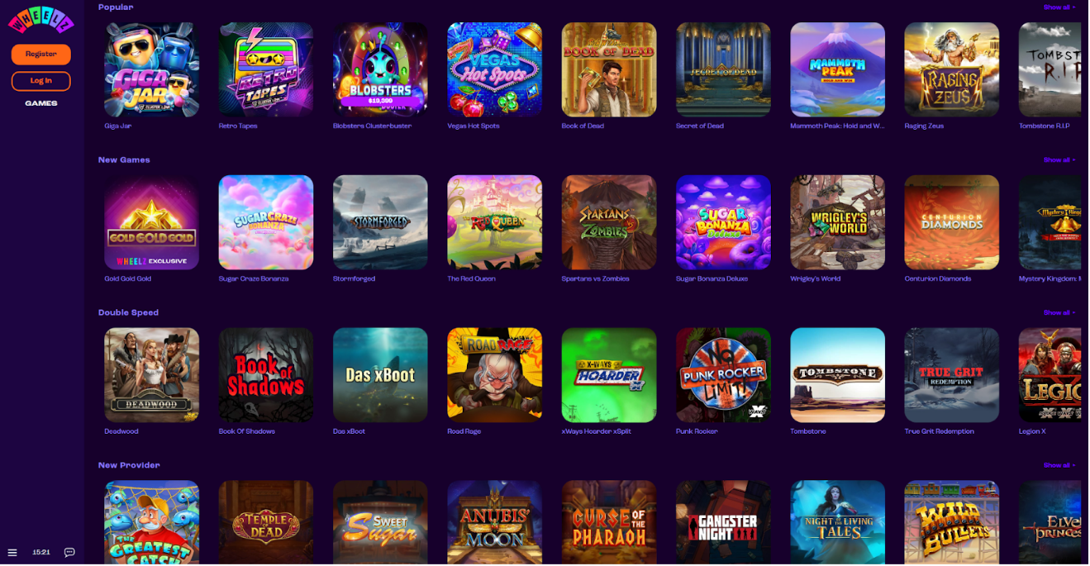The width and height of the screenshot is (1090, 566).
Task: Open the Das xBoot game tile
Action: [x=380, y=375]
